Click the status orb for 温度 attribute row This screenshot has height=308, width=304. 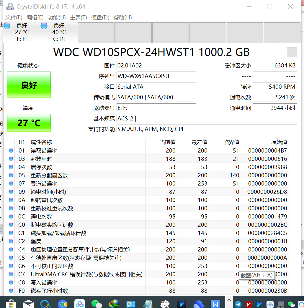click(x=11, y=241)
